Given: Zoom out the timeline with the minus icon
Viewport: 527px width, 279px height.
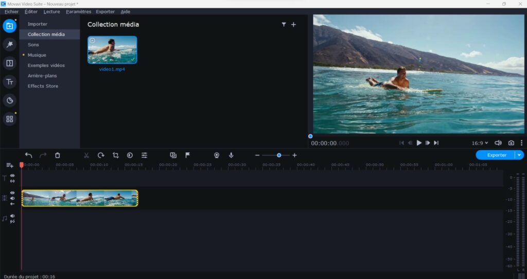Looking at the screenshot, I should [x=257, y=155].
